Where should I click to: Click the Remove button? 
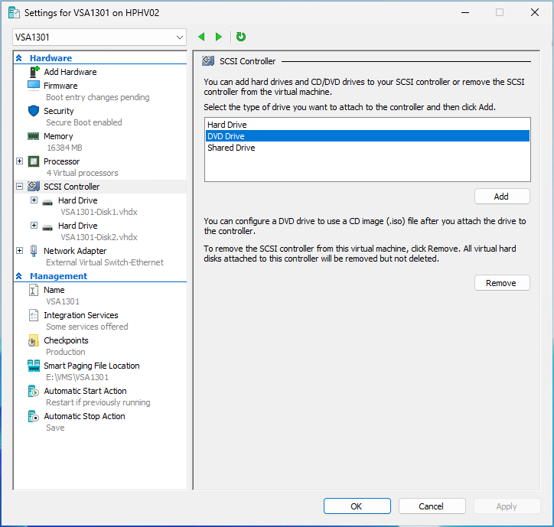pos(501,283)
